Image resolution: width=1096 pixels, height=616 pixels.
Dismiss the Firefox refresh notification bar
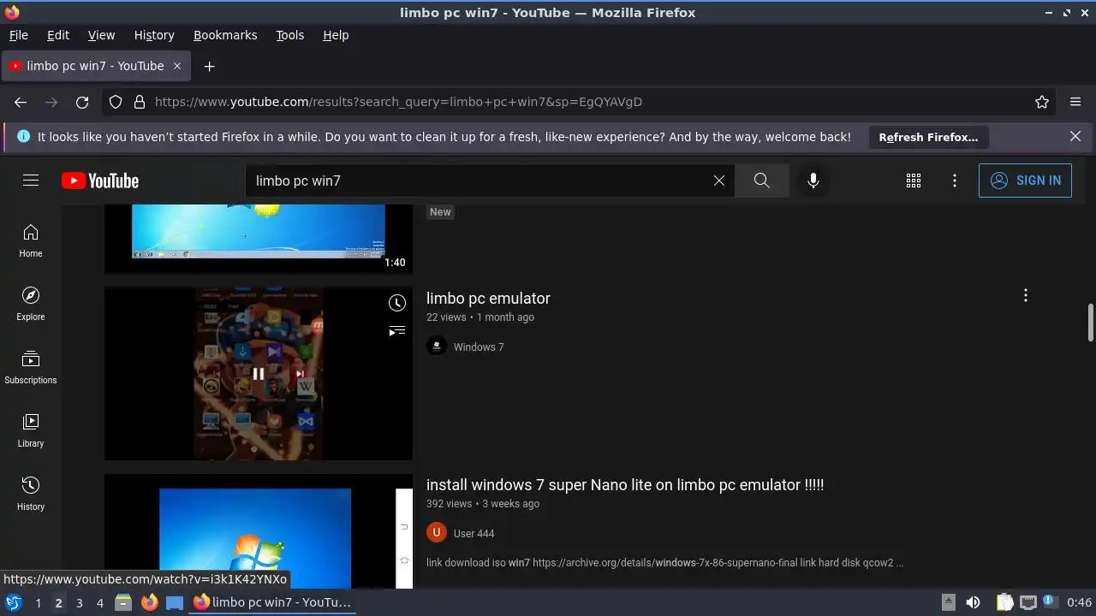coord(1075,136)
